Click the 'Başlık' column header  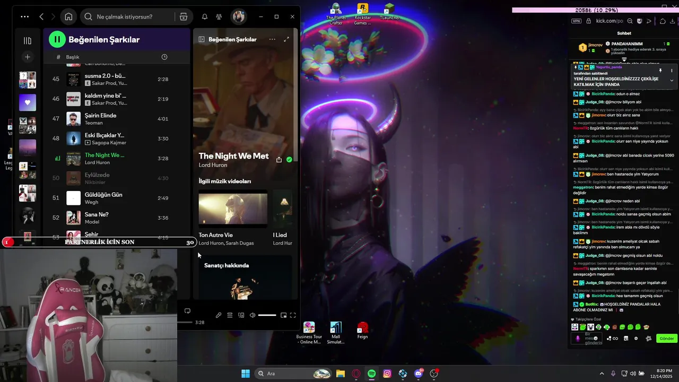pyautogui.click(x=73, y=57)
